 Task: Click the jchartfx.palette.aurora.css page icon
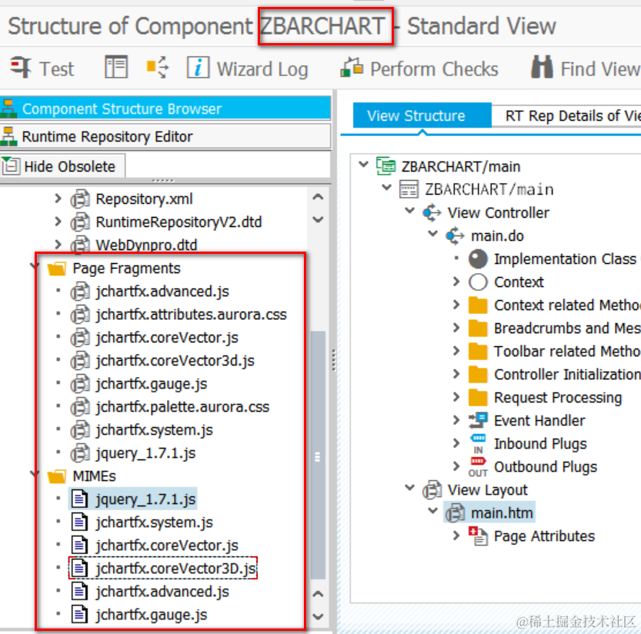(x=80, y=407)
